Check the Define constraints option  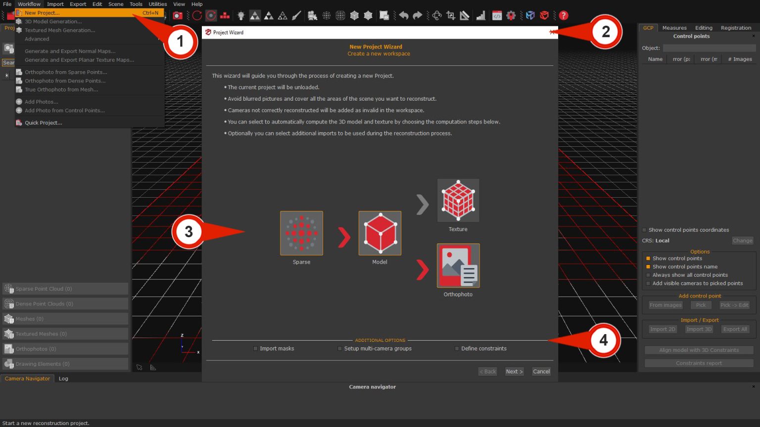(456, 348)
